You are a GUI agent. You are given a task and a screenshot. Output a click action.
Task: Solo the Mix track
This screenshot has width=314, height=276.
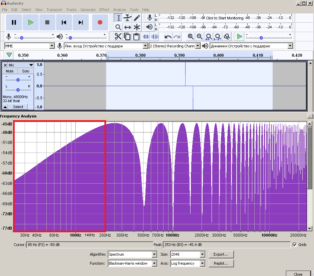click(26, 71)
